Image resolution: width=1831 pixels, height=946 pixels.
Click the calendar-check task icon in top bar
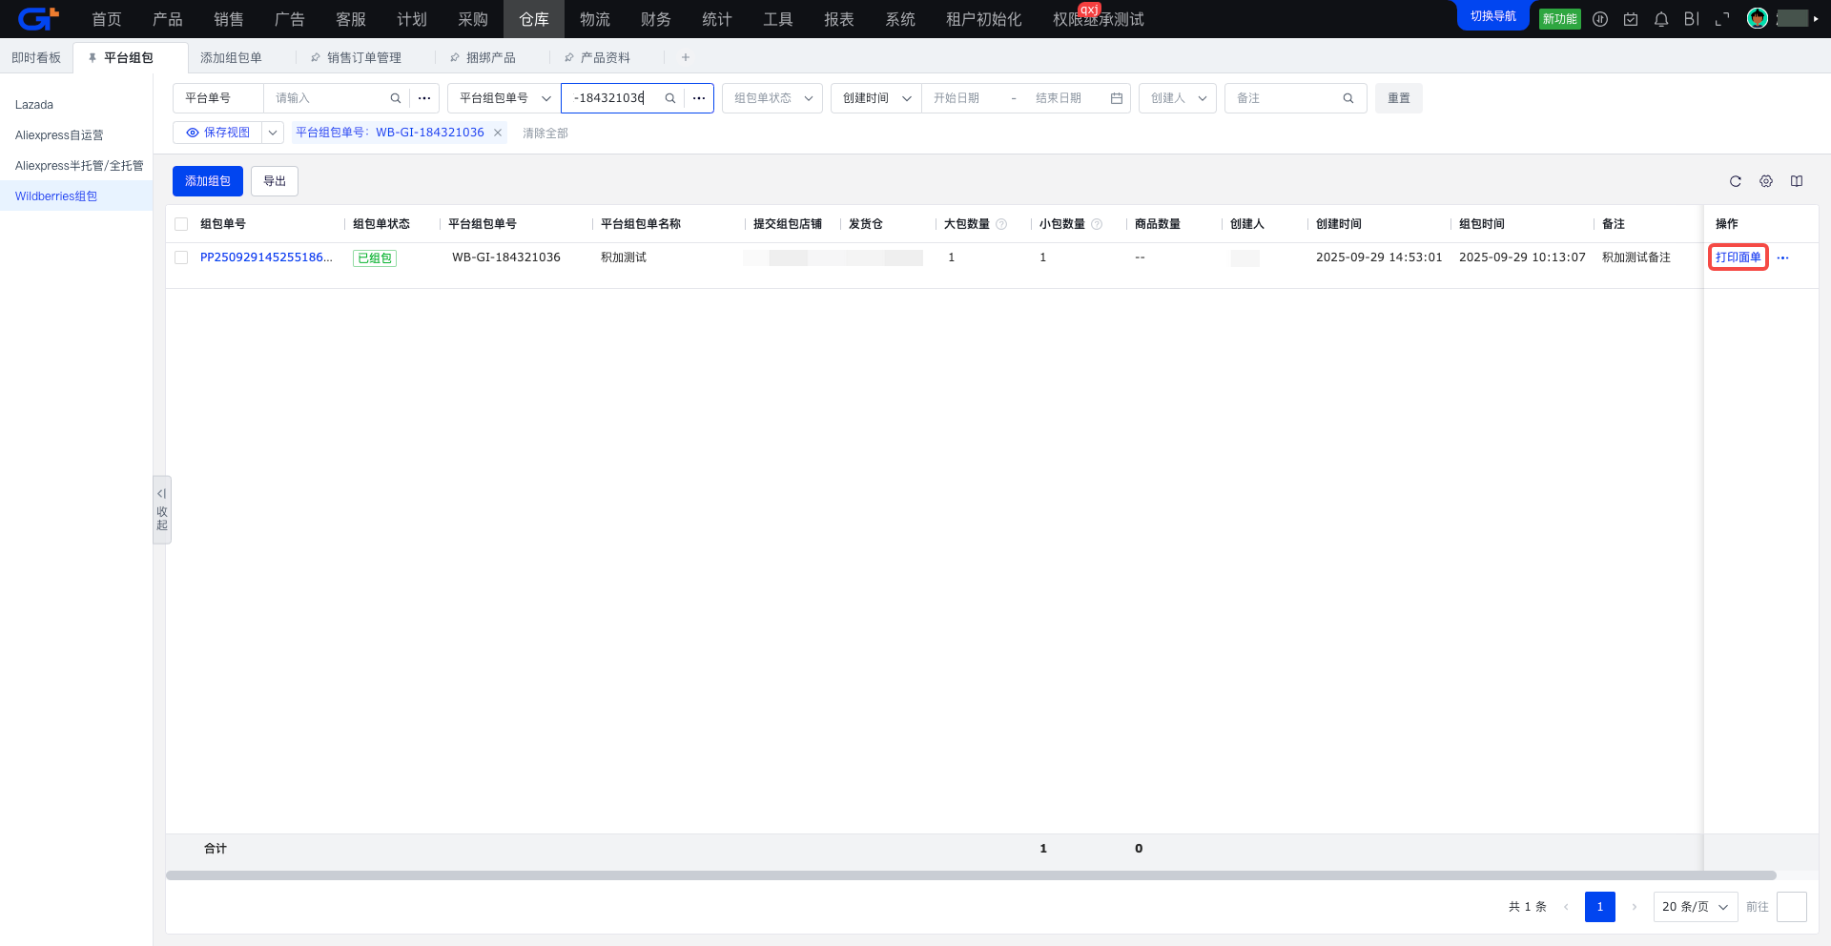coord(1631,19)
